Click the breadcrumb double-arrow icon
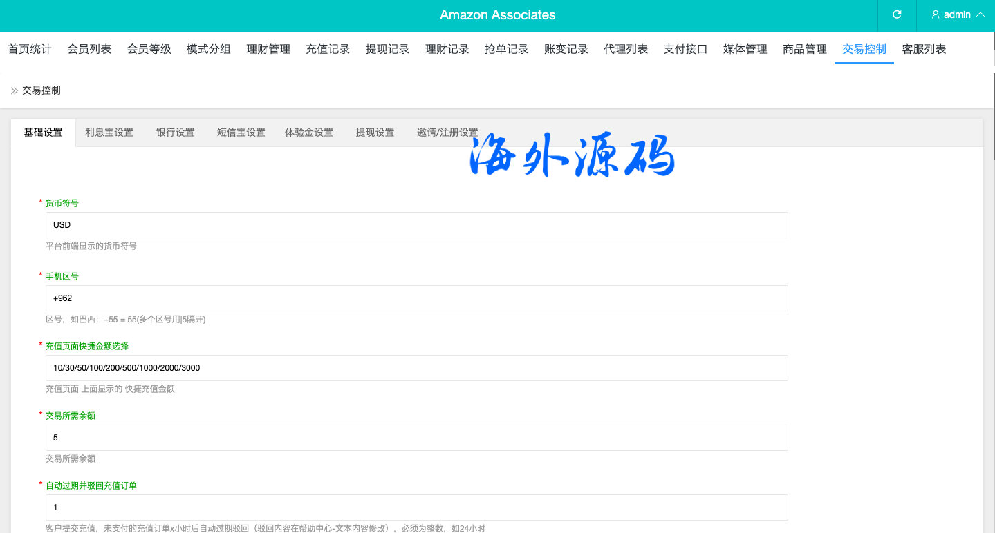 (x=14, y=90)
